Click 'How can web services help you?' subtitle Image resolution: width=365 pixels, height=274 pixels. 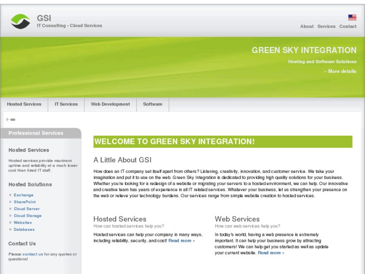pos(248,226)
